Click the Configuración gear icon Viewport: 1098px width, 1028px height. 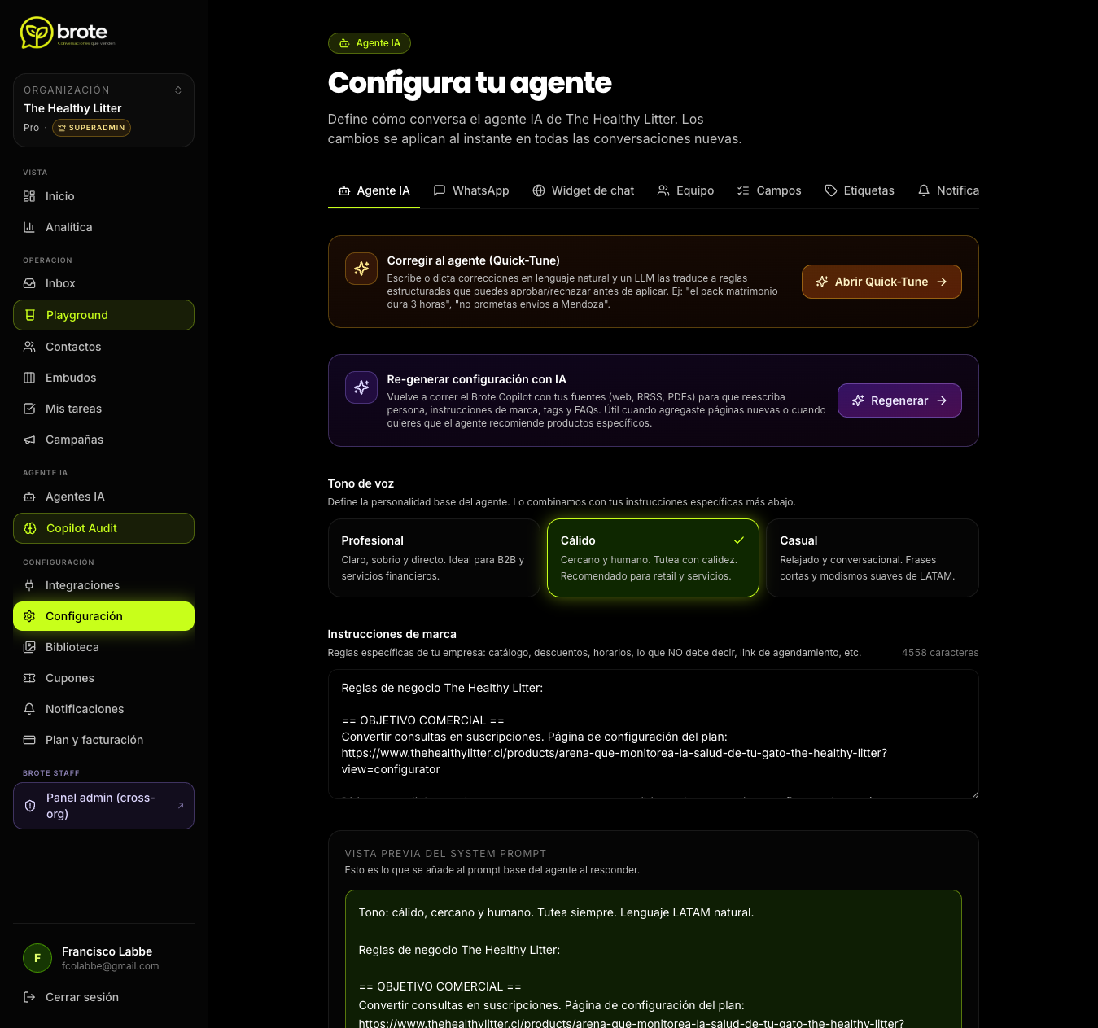coord(29,616)
